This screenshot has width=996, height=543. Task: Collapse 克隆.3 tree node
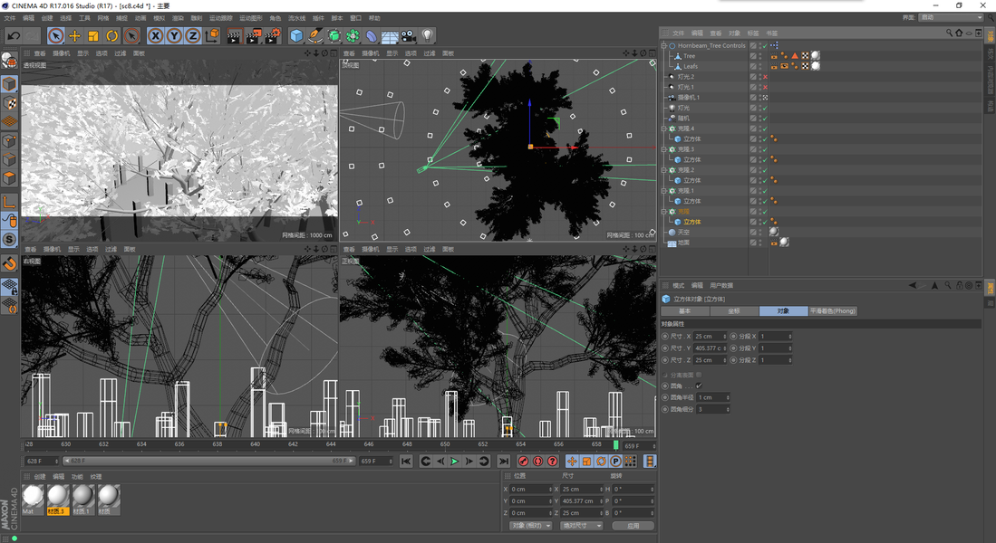click(663, 149)
